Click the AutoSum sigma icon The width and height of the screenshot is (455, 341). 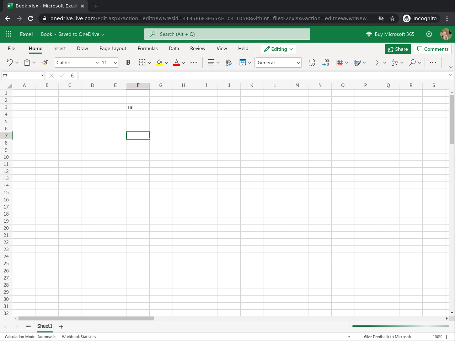click(378, 63)
